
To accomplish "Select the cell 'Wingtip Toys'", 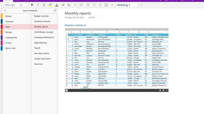I will 160,58.
